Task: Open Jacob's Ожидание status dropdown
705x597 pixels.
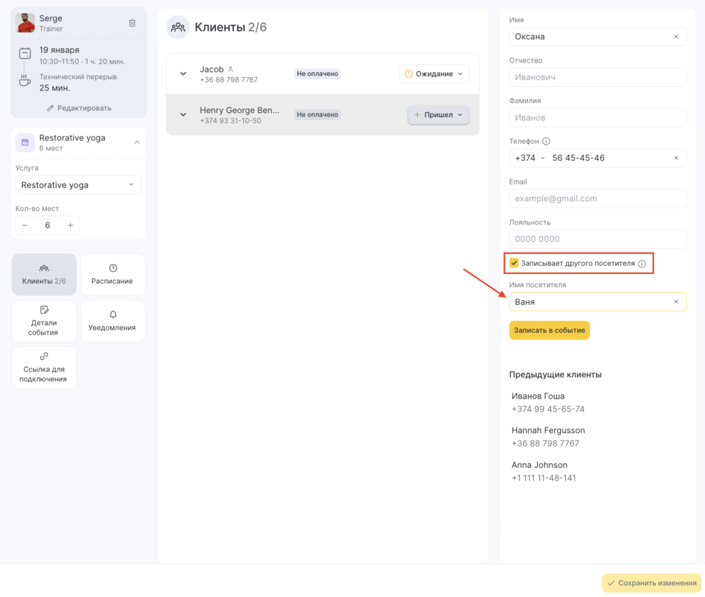Action: coord(434,74)
